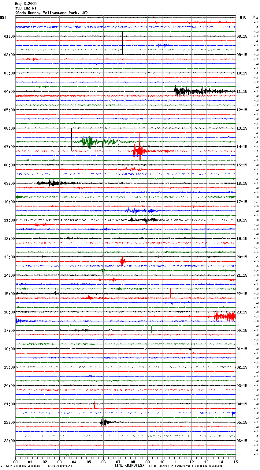Image resolution: width=260 pixels, height=470 pixels.
Task: Select the 01:00 MST time label
Action: point(9,36)
